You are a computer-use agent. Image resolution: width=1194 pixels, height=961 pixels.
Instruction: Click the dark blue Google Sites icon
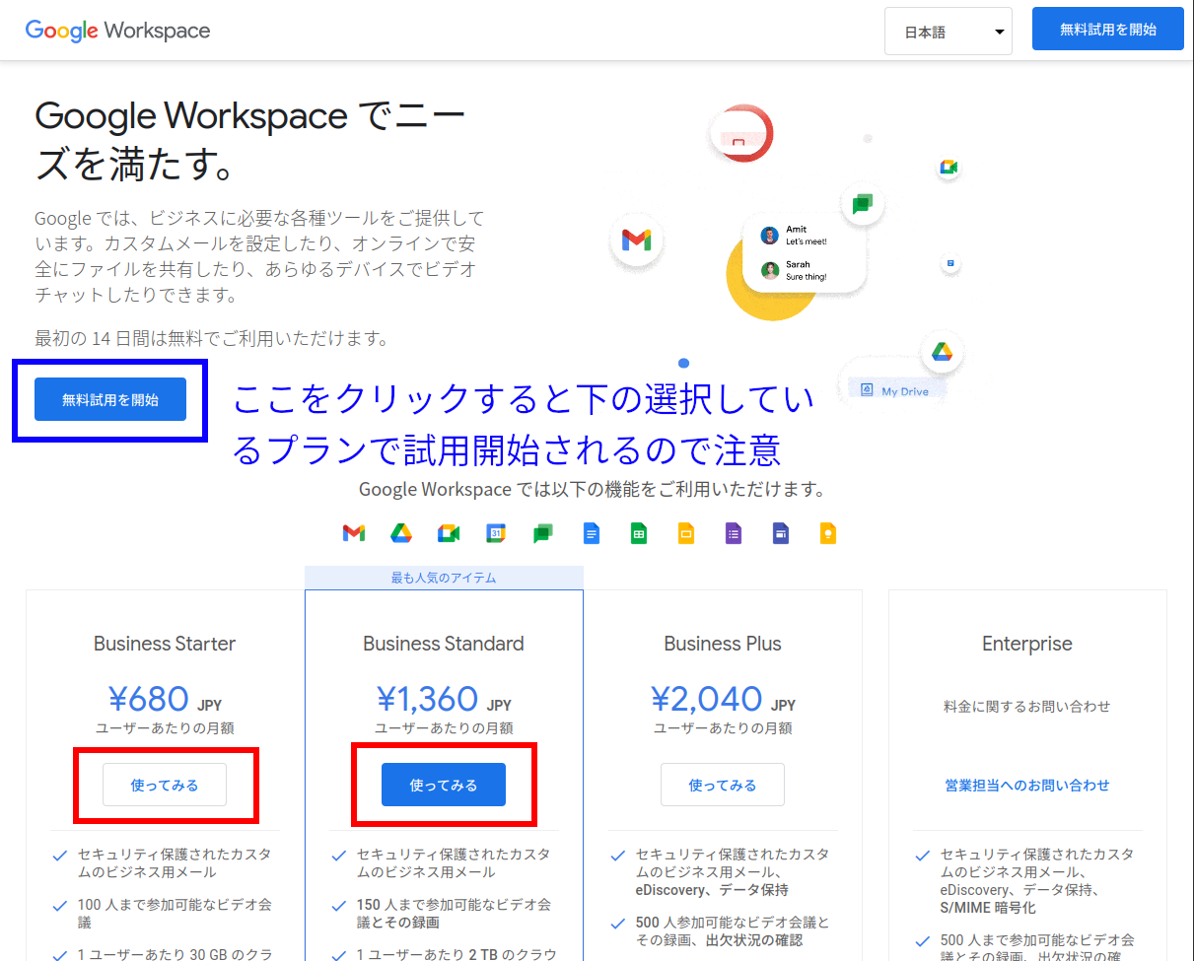pyautogui.click(x=781, y=533)
